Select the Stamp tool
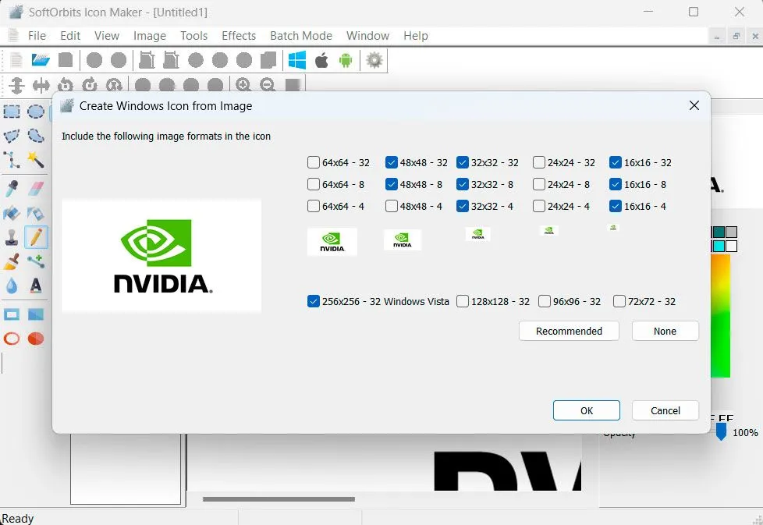Screen dimensions: 763x525 (x=12, y=237)
